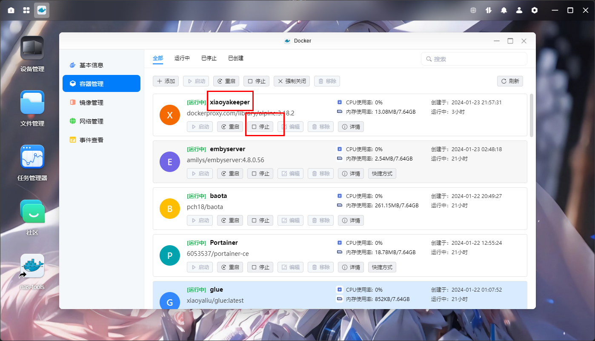
Task: Open the 文件管理 folder icon
Action: pos(32,103)
